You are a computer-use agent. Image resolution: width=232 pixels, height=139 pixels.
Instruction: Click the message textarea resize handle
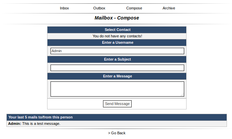(x=182, y=95)
